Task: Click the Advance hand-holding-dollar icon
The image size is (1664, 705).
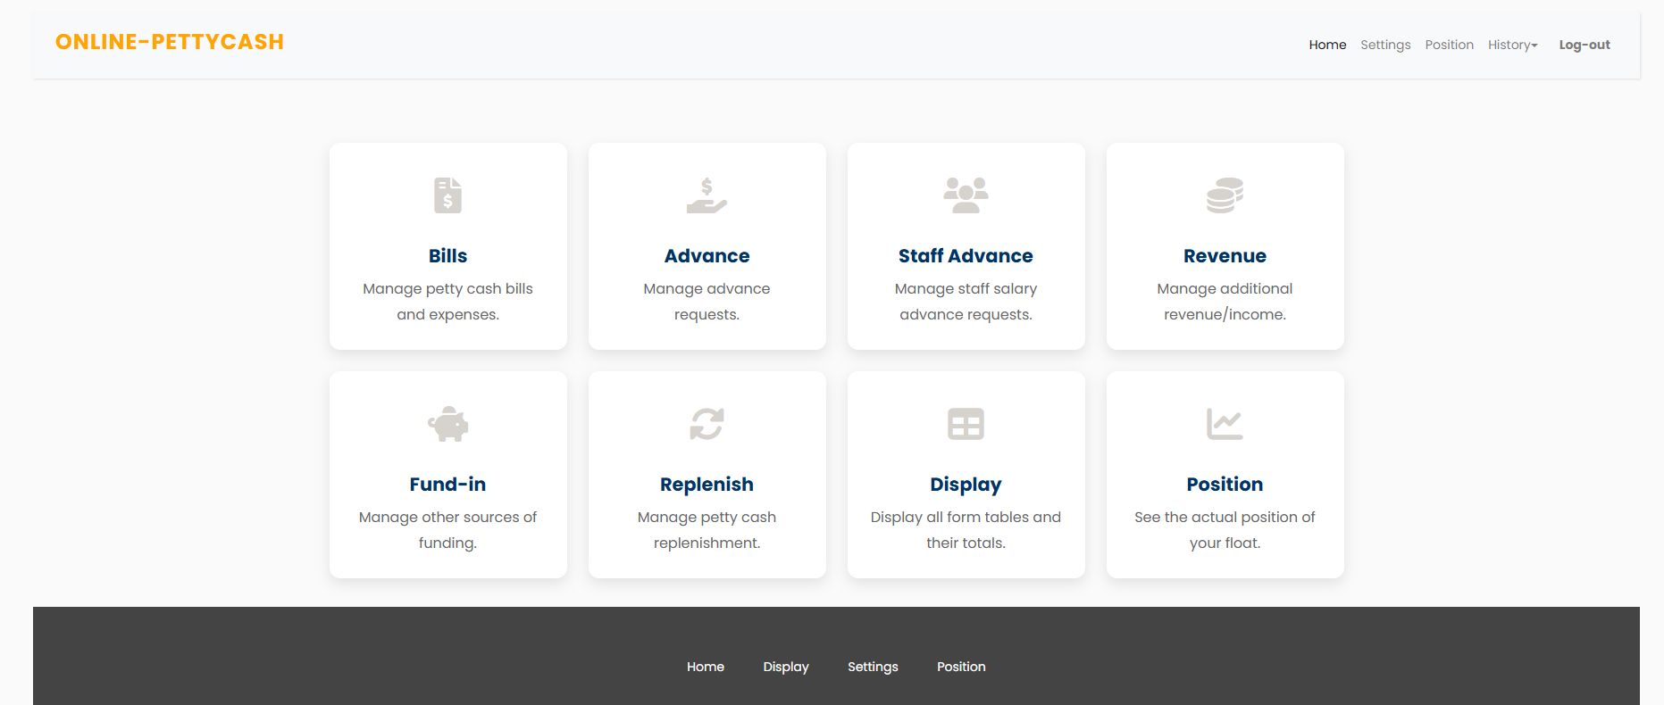Action: [707, 195]
